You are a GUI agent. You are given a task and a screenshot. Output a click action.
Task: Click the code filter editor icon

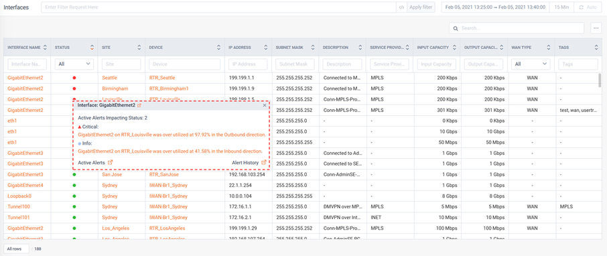click(x=401, y=7)
